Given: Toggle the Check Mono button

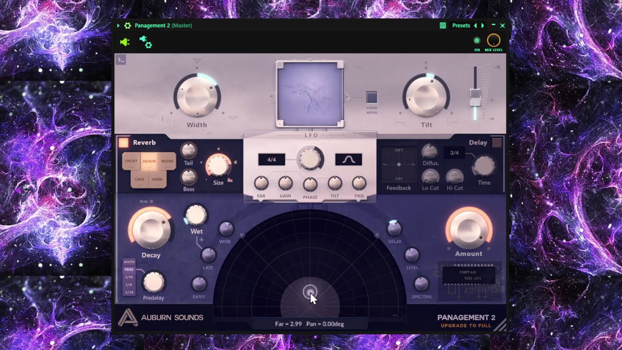Looking at the screenshot, I should coord(372,97).
